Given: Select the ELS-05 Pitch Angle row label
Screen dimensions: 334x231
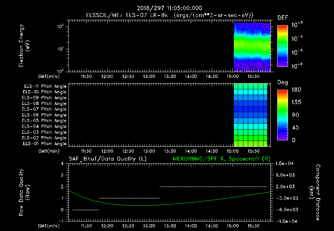Looking at the screenshot, I should (x=44, y=121).
